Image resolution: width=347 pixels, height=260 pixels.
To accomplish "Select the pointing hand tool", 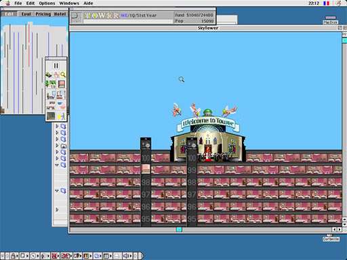I will pyautogui.click(x=56, y=74).
